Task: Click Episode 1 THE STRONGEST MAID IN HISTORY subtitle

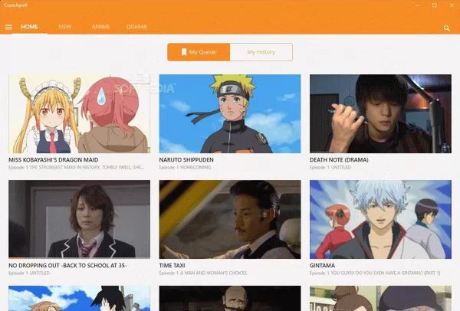Action: (76, 167)
